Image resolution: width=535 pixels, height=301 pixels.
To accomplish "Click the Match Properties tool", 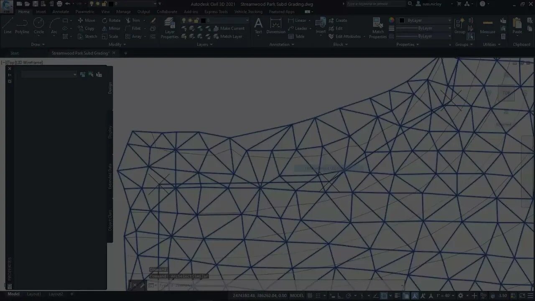I will point(378,28).
